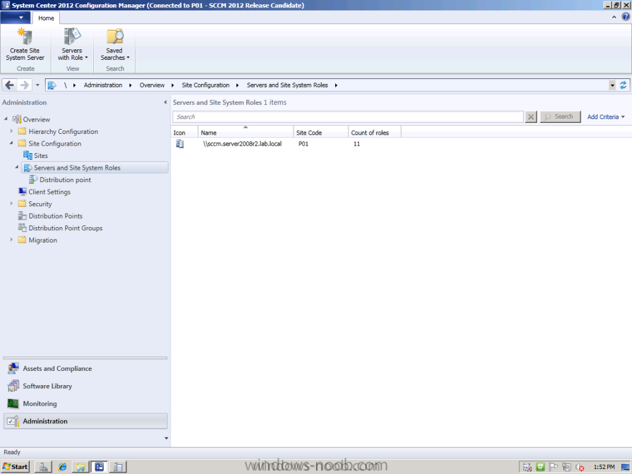632x474 pixels.
Task: Select the server icon in the sccm row
Action: [x=180, y=144]
